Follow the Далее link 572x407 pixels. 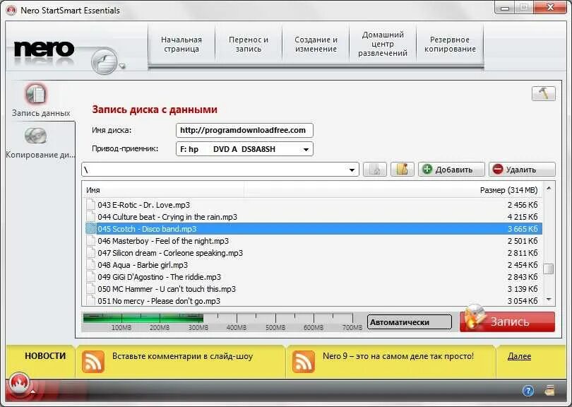click(x=519, y=356)
